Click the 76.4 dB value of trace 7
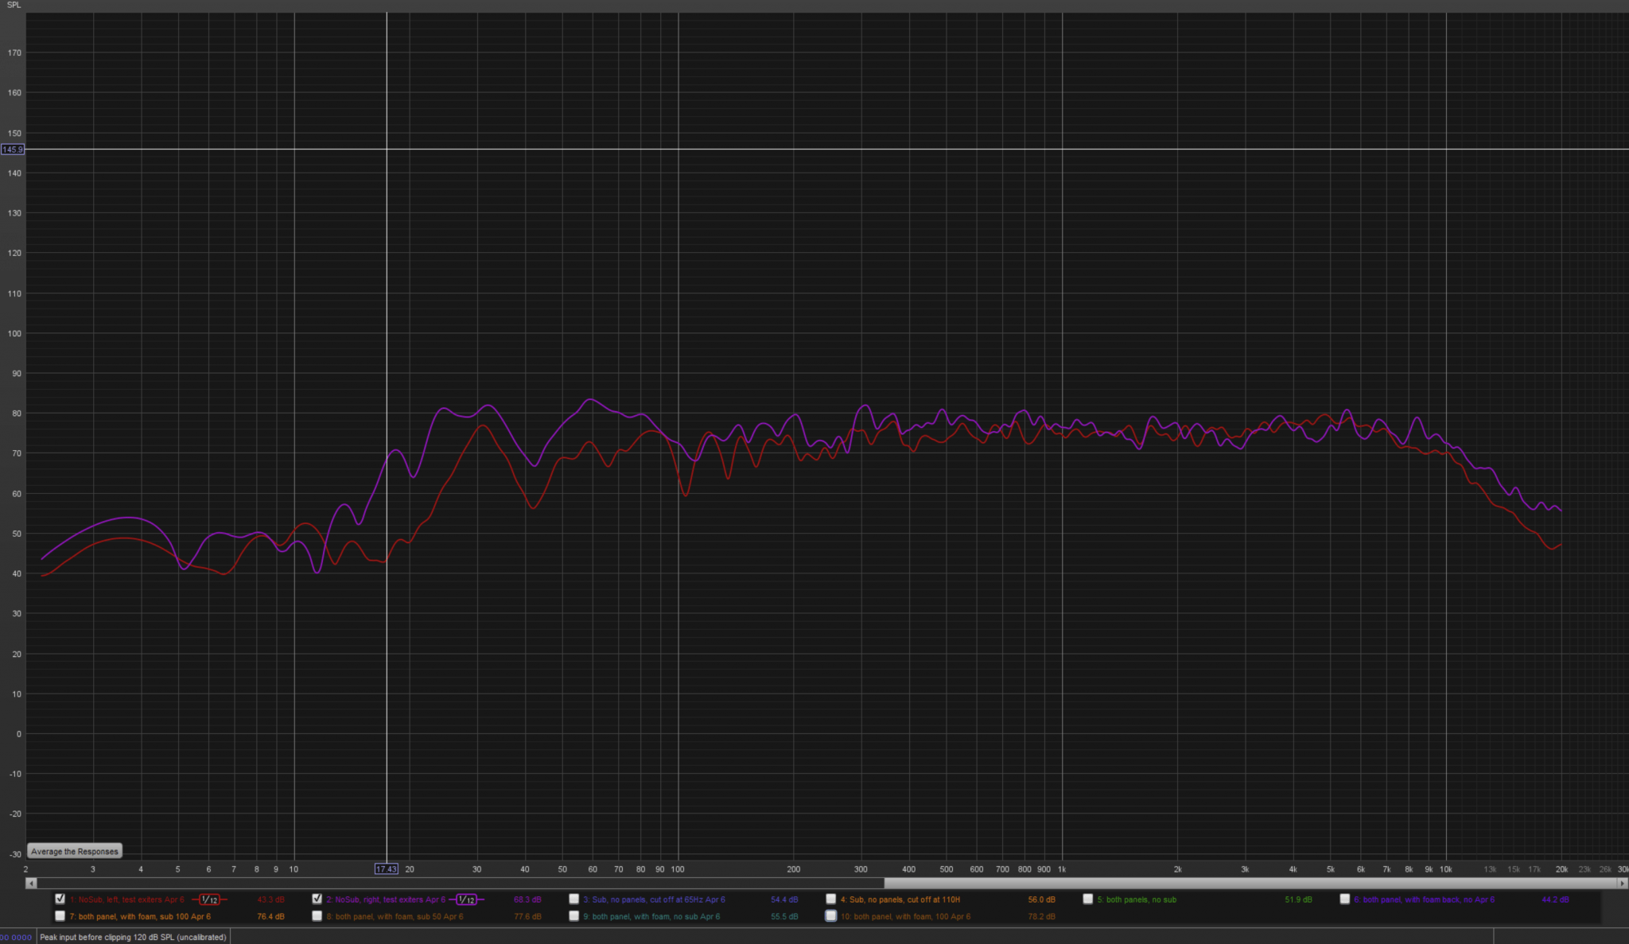Image resolution: width=1629 pixels, height=944 pixels. coord(270,917)
